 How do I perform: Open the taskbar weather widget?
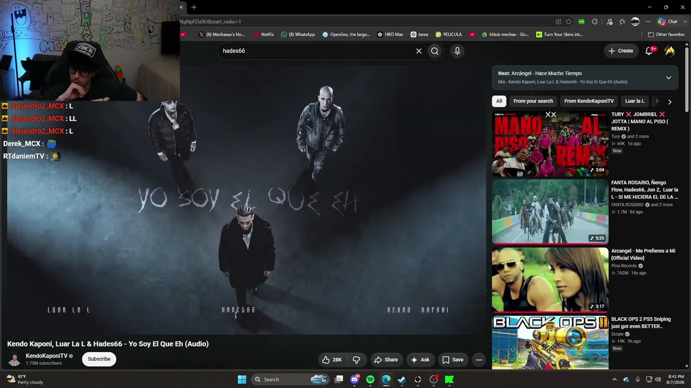(24, 379)
